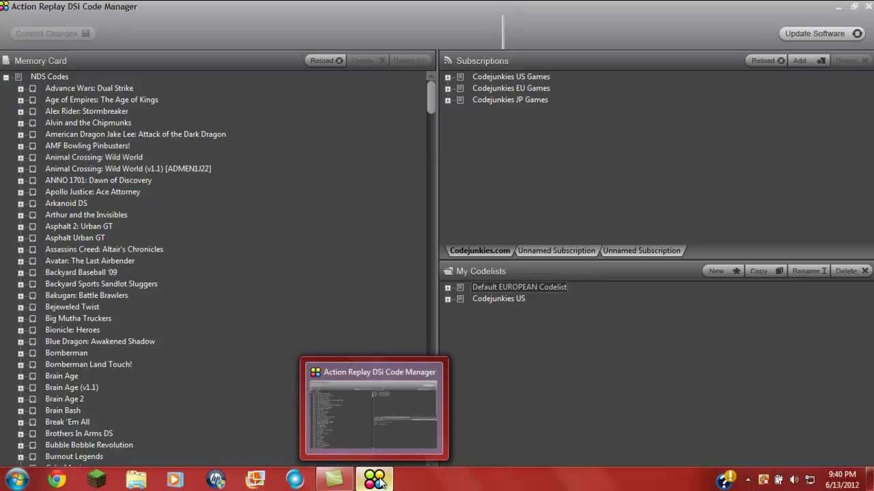The image size is (874, 491).
Task: Expand Default EUROPEAN Codelist
Action: [448, 287]
